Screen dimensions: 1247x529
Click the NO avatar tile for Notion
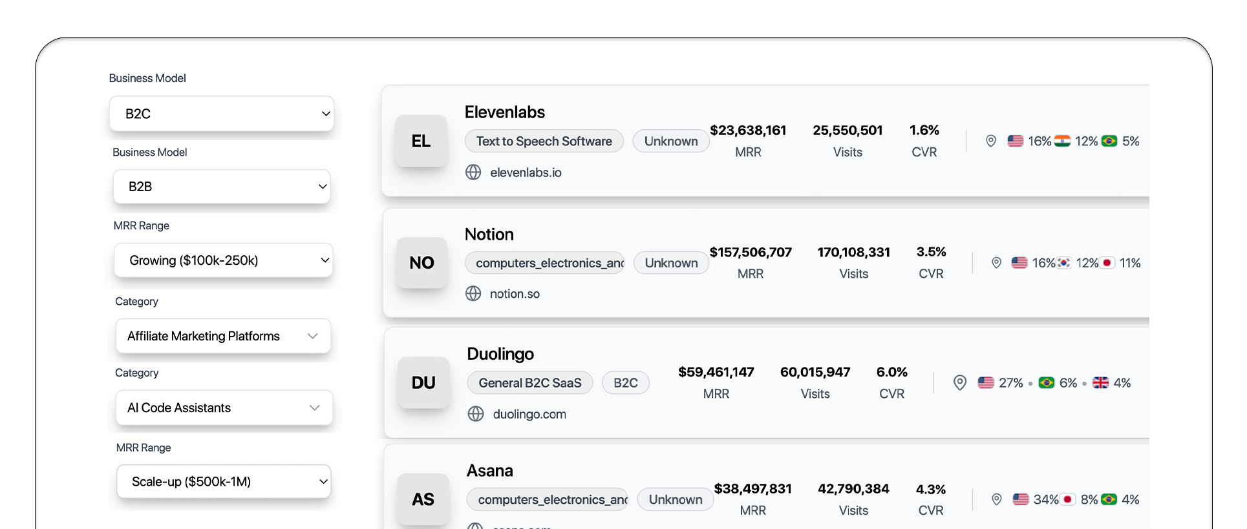(x=421, y=263)
